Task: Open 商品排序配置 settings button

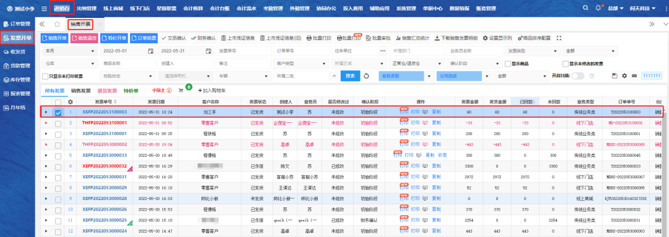Action: coord(534,38)
